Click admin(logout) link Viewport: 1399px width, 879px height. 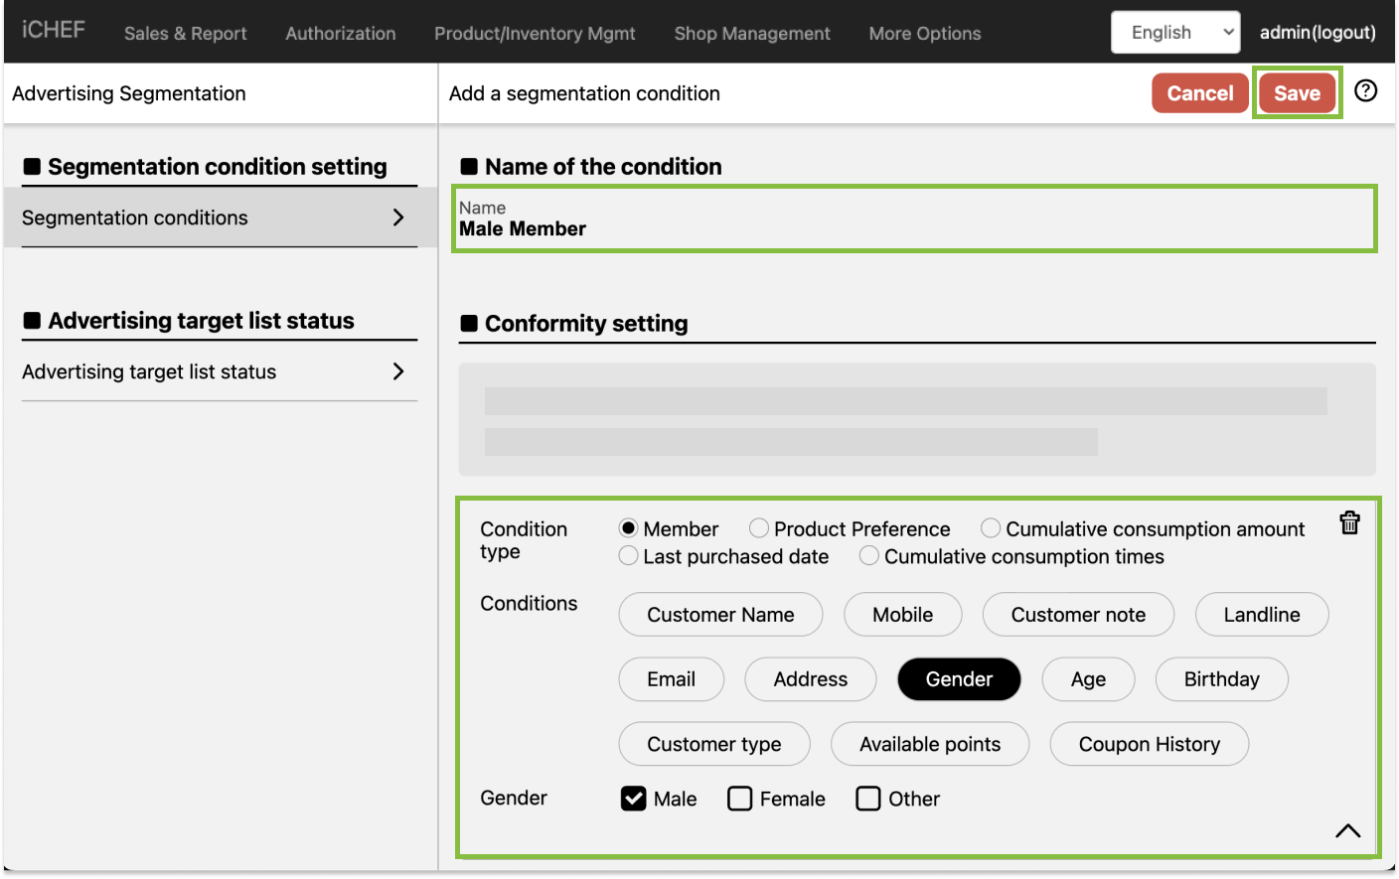click(1318, 33)
